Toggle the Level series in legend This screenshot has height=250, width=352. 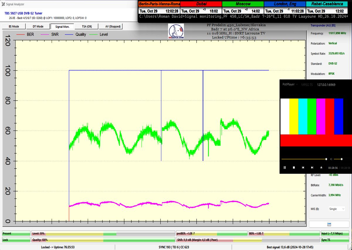pos(99,34)
